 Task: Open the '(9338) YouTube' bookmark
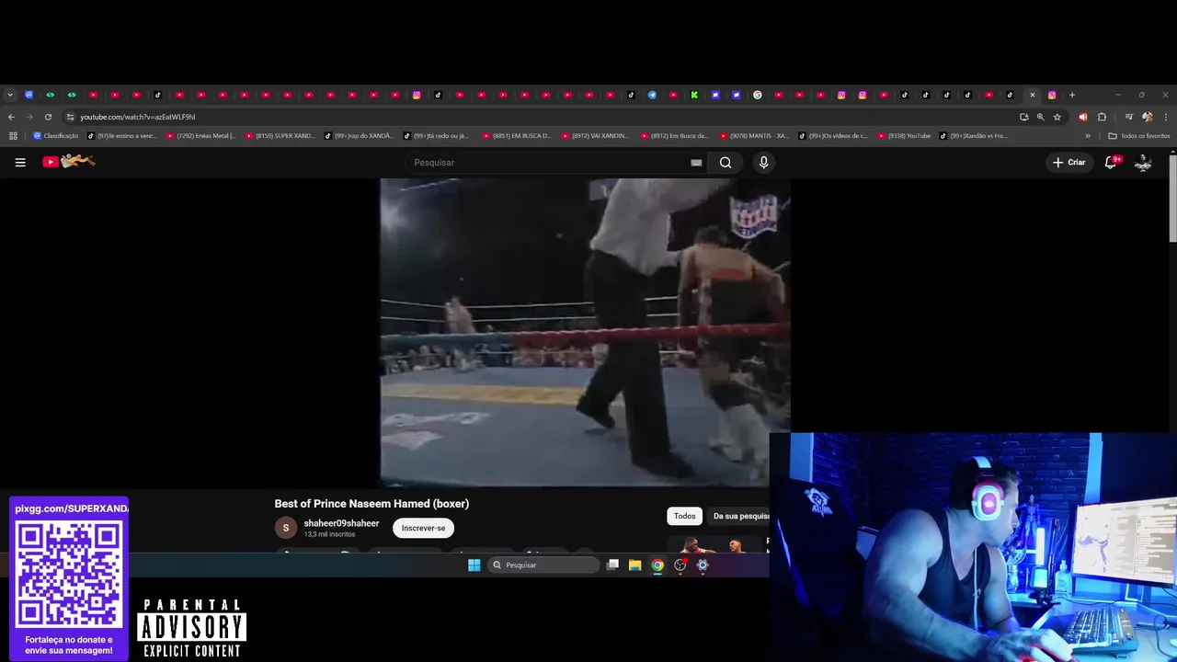click(x=904, y=136)
